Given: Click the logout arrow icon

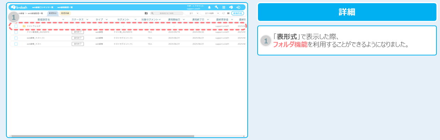Looking at the screenshot, I should point(238,7).
